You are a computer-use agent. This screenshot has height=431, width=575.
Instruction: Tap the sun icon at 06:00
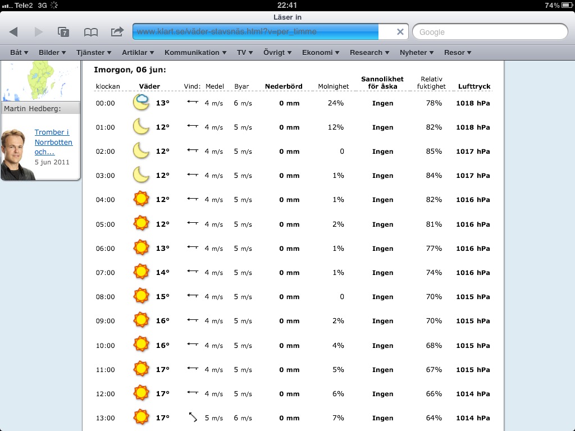[x=141, y=247]
